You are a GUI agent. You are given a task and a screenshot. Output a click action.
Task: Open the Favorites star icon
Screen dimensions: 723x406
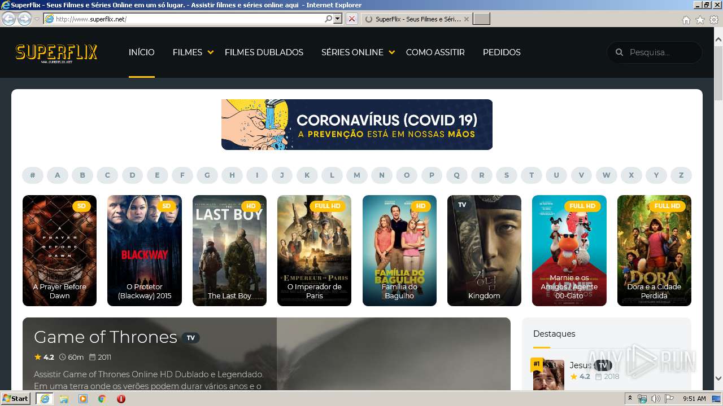coord(700,20)
